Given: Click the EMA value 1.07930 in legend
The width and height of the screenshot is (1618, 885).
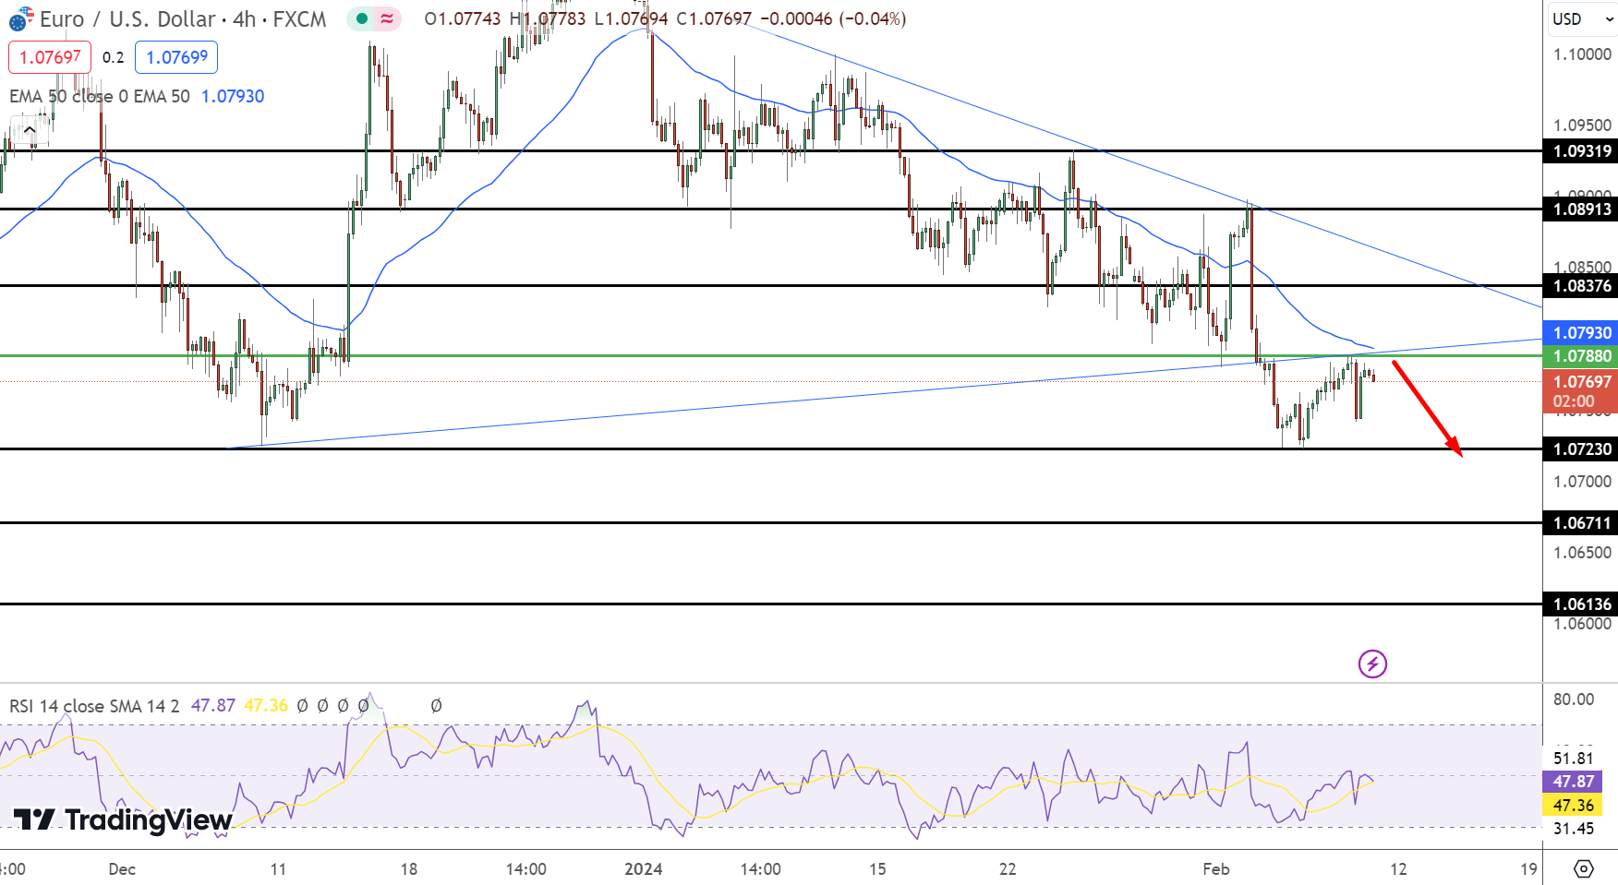Looking at the screenshot, I should pos(233,96).
